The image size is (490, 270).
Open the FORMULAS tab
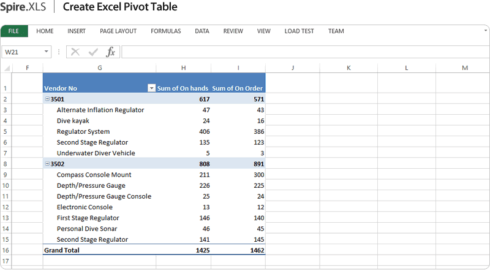click(165, 31)
